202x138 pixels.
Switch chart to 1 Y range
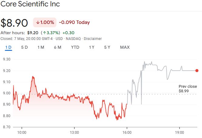coord(92,47)
